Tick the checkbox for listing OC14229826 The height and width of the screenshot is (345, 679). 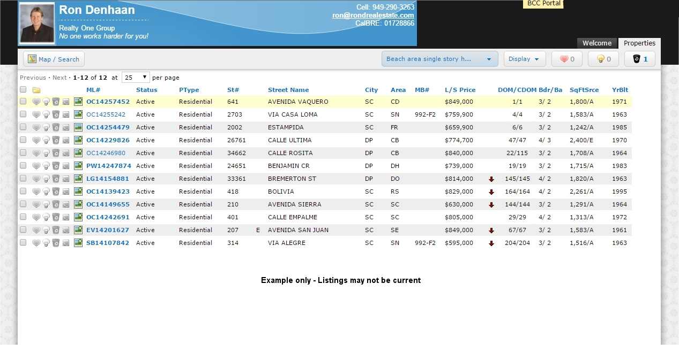pos(23,140)
